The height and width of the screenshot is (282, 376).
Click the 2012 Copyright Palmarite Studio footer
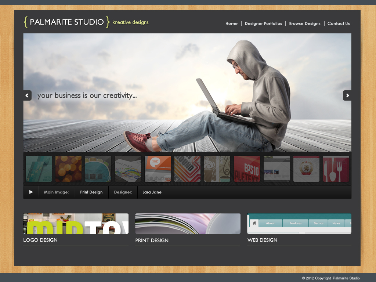click(331, 278)
